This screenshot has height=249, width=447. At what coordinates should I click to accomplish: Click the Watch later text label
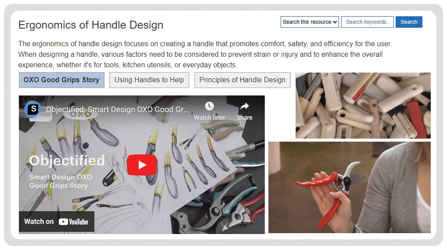point(209,117)
